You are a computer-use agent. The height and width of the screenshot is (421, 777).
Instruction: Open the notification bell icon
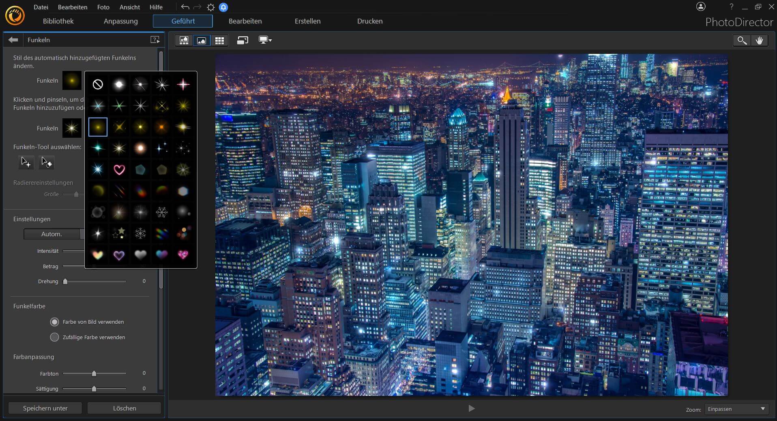[223, 7]
